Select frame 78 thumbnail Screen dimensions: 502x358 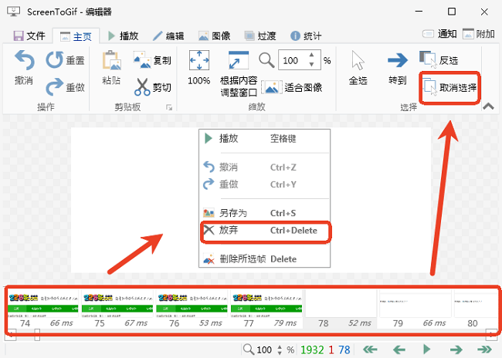tap(341, 309)
